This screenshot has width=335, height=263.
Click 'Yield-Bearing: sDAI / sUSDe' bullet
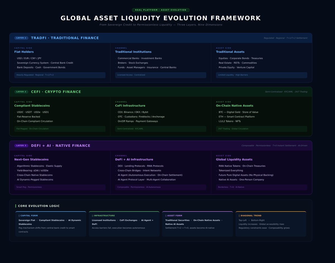click(x=33, y=170)
